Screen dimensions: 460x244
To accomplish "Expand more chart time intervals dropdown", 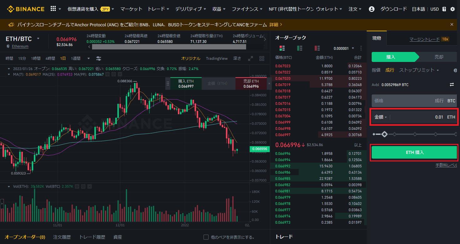I will coord(89,58).
